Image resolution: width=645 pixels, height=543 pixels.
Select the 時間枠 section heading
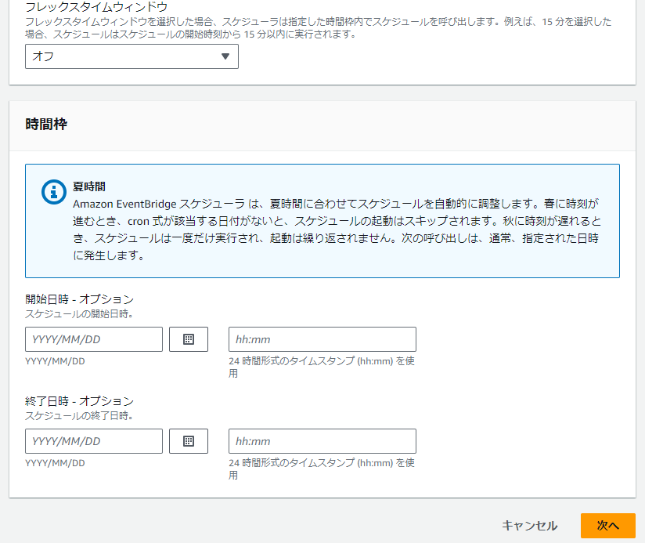46,124
